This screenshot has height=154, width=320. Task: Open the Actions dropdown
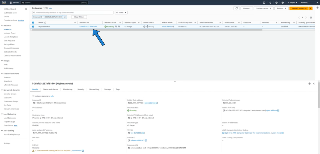(281, 8)
